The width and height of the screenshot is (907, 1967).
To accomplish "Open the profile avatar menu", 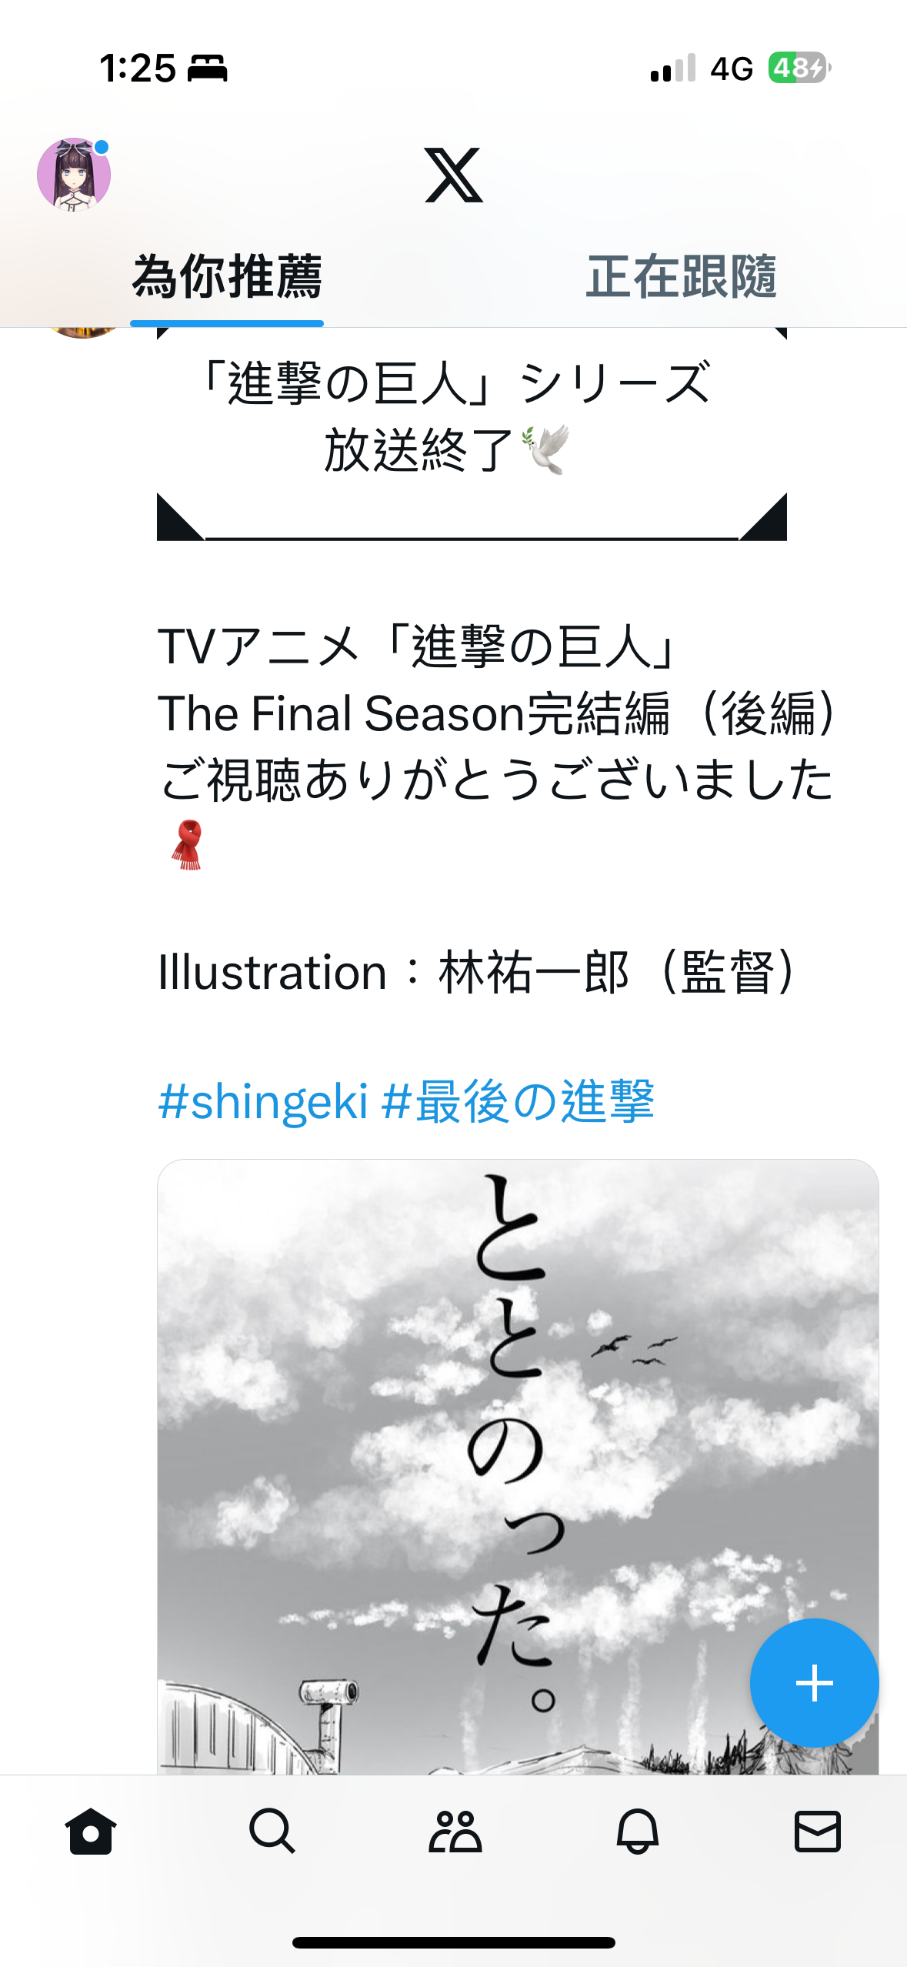I will [x=74, y=175].
